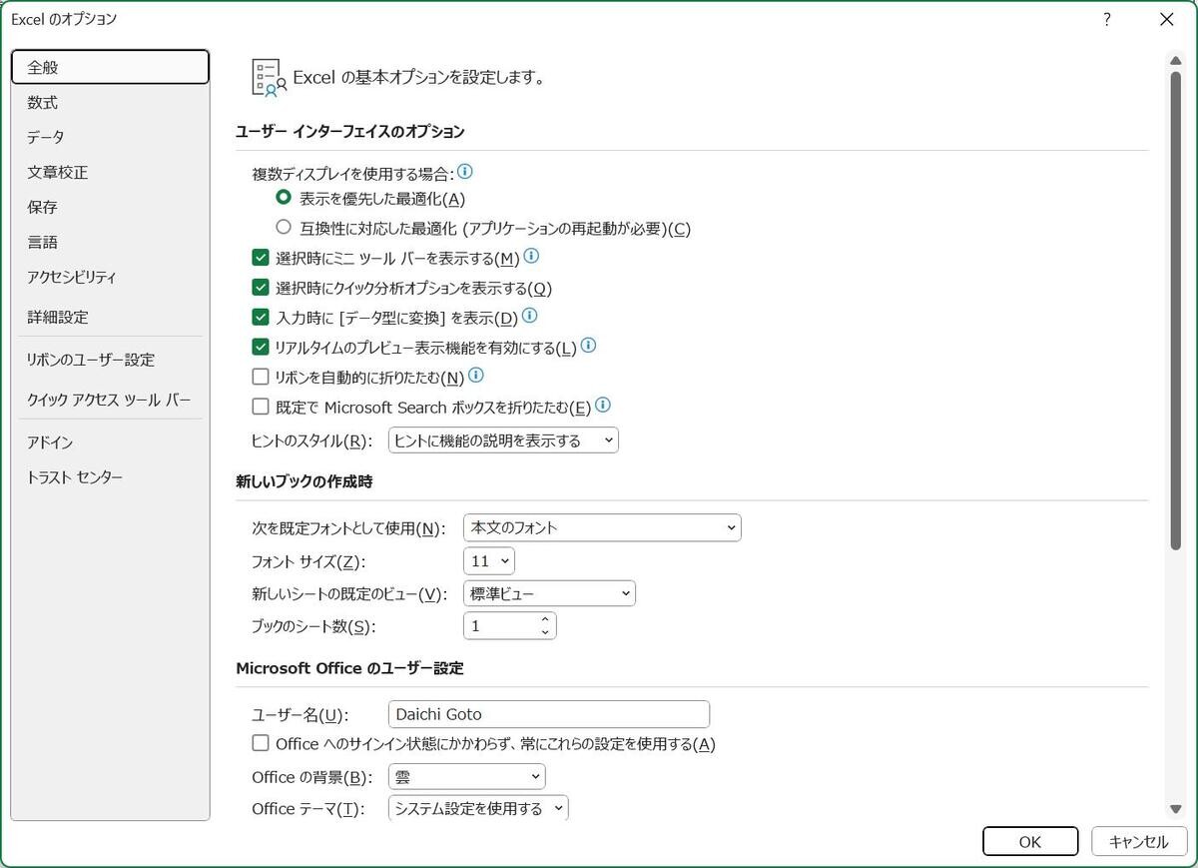
Task: Click scrollbar down arrow at bottom
Action: point(1175,809)
